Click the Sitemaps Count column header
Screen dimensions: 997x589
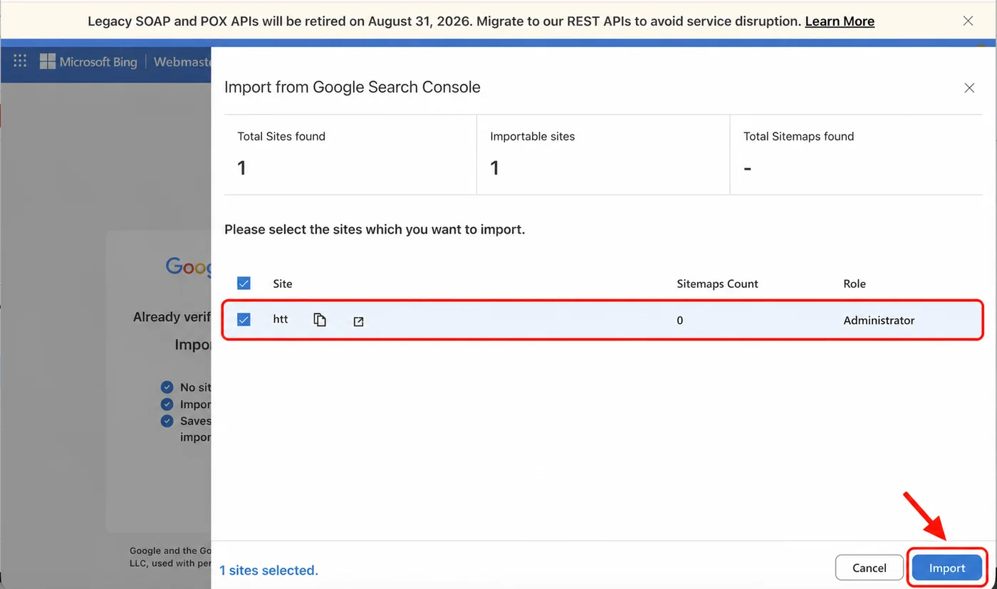pos(717,283)
